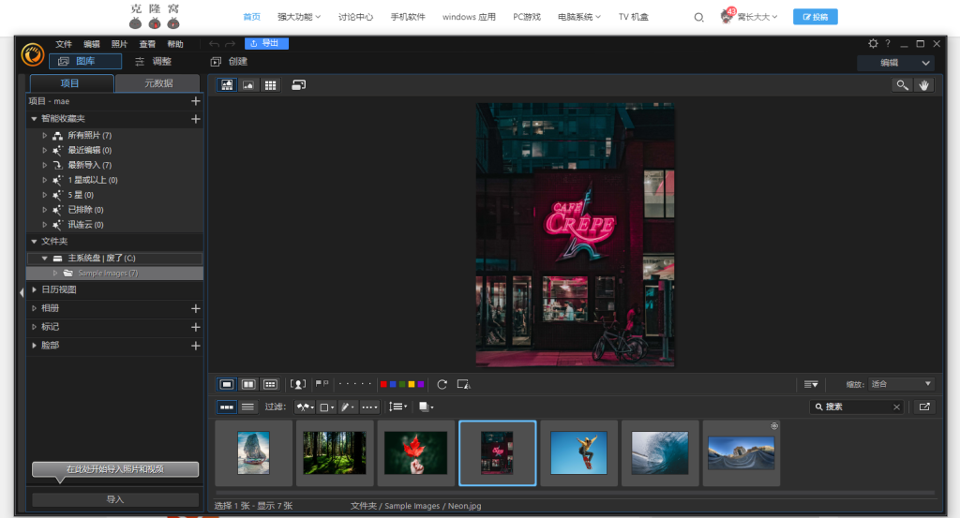Click the pop-out browser panel icon
This screenshot has height=518, width=960.
pos(924,407)
